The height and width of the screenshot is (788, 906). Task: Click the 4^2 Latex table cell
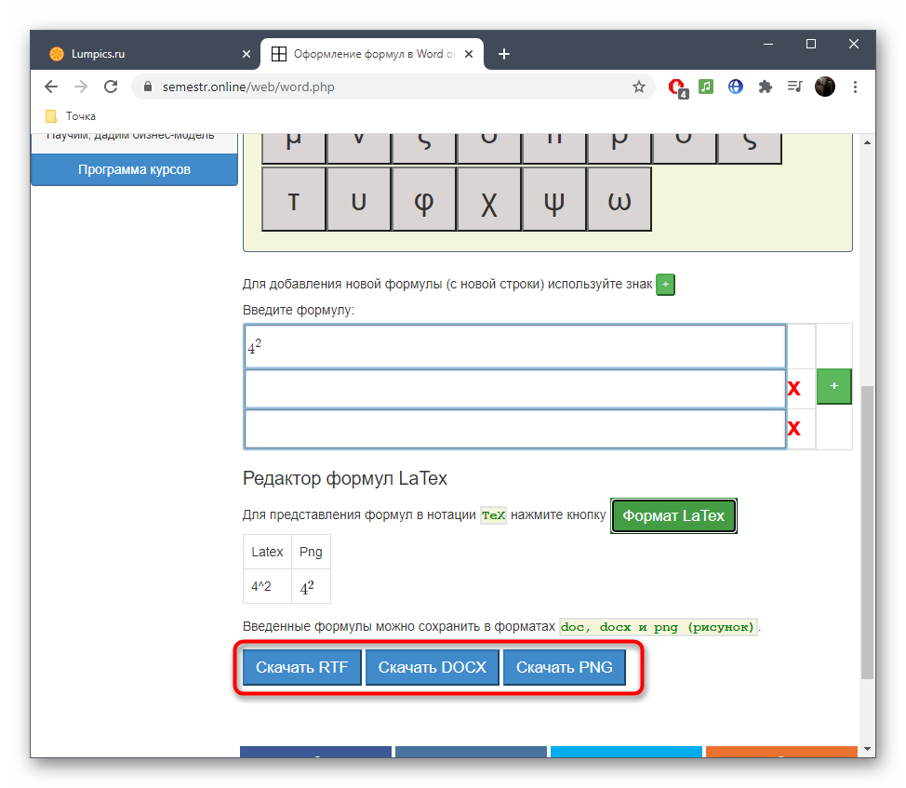pyautogui.click(x=267, y=586)
